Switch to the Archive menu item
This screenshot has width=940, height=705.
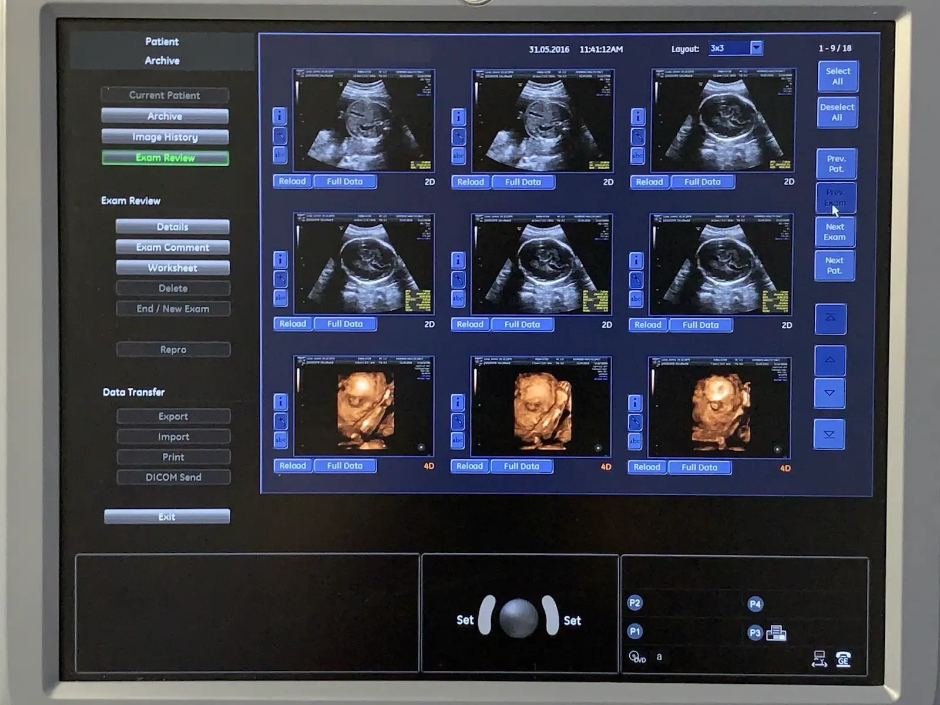point(164,116)
